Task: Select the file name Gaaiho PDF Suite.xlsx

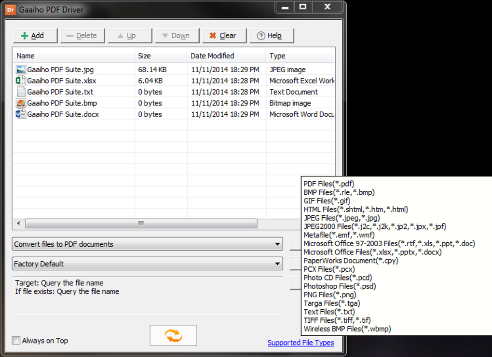Action: tap(62, 81)
